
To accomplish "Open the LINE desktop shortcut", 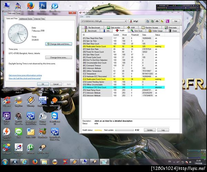I will click(19, 133).
